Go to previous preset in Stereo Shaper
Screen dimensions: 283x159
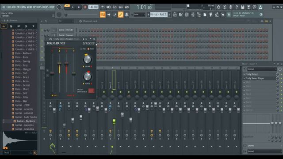coord(83,39)
